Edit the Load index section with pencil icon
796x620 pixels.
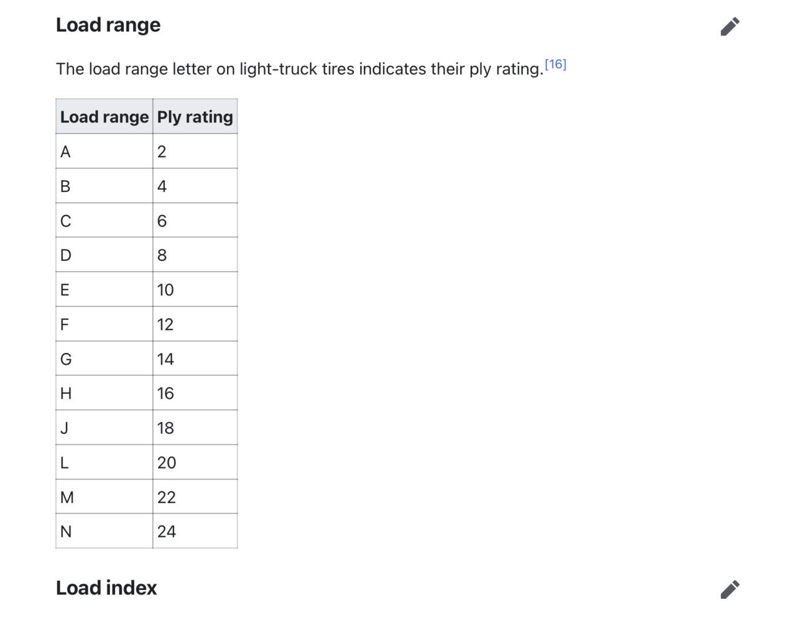coord(730,590)
